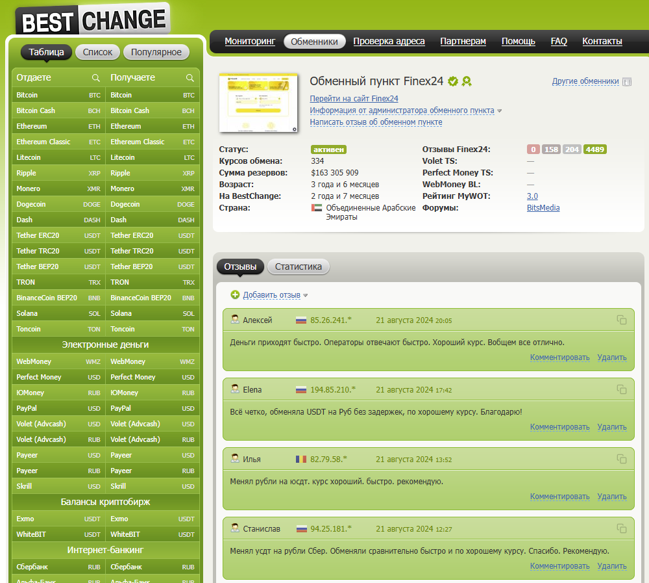Click the flag icon in Станислав's review
This screenshot has height=583, width=649.
[x=302, y=529]
